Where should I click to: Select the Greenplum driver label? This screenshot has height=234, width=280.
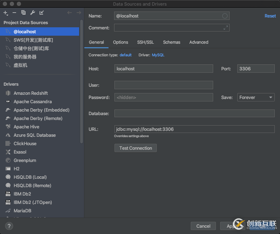(25, 160)
